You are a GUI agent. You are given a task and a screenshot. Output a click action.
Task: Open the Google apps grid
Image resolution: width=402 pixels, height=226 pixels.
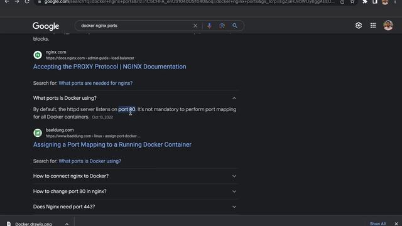click(x=373, y=25)
